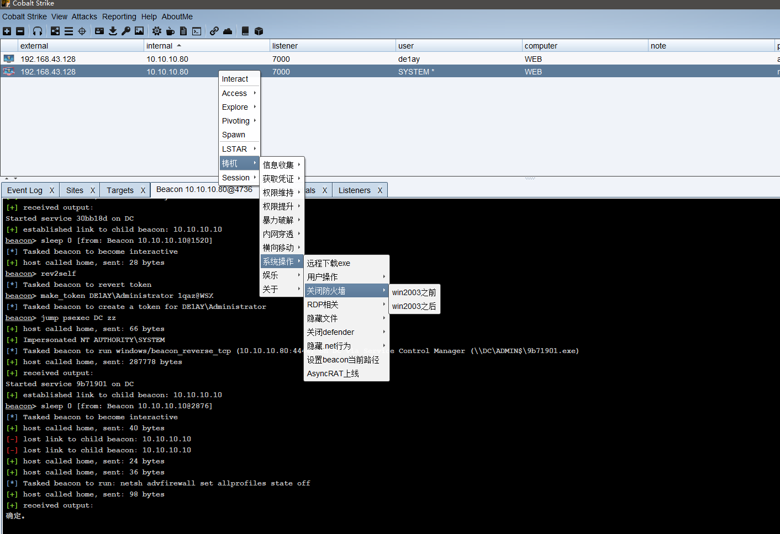Image resolution: width=780 pixels, height=534 pixels.
Task: Select win2003之后 firewall option
Action: (414, 306)
